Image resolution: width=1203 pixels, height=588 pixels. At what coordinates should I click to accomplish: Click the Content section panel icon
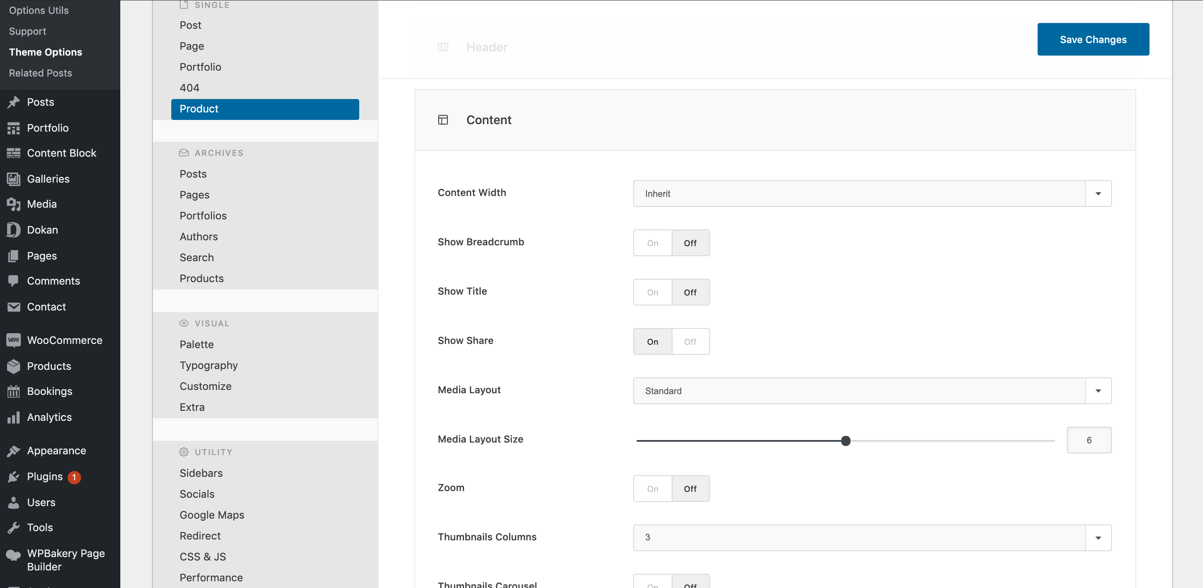pos(443,119)
